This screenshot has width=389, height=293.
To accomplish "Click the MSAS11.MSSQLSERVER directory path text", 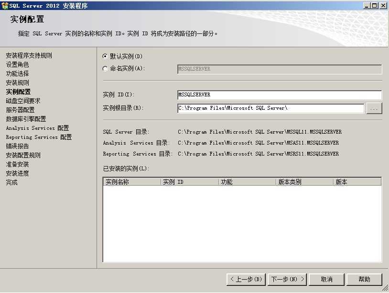I will click(x=258, y=143).
